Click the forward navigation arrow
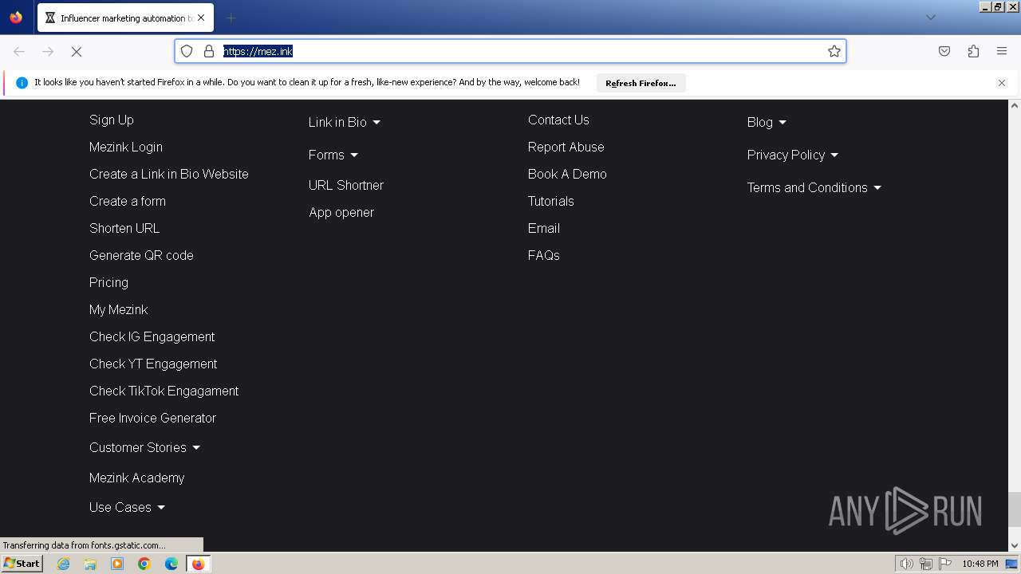Screen dimensions: 1021x574 click(x=48, y=51)
